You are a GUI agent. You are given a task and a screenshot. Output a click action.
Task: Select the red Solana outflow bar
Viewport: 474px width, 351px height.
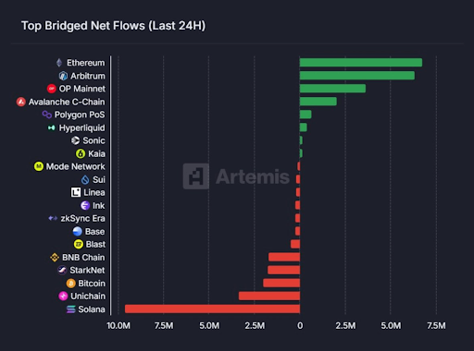[x=212, y=309]
